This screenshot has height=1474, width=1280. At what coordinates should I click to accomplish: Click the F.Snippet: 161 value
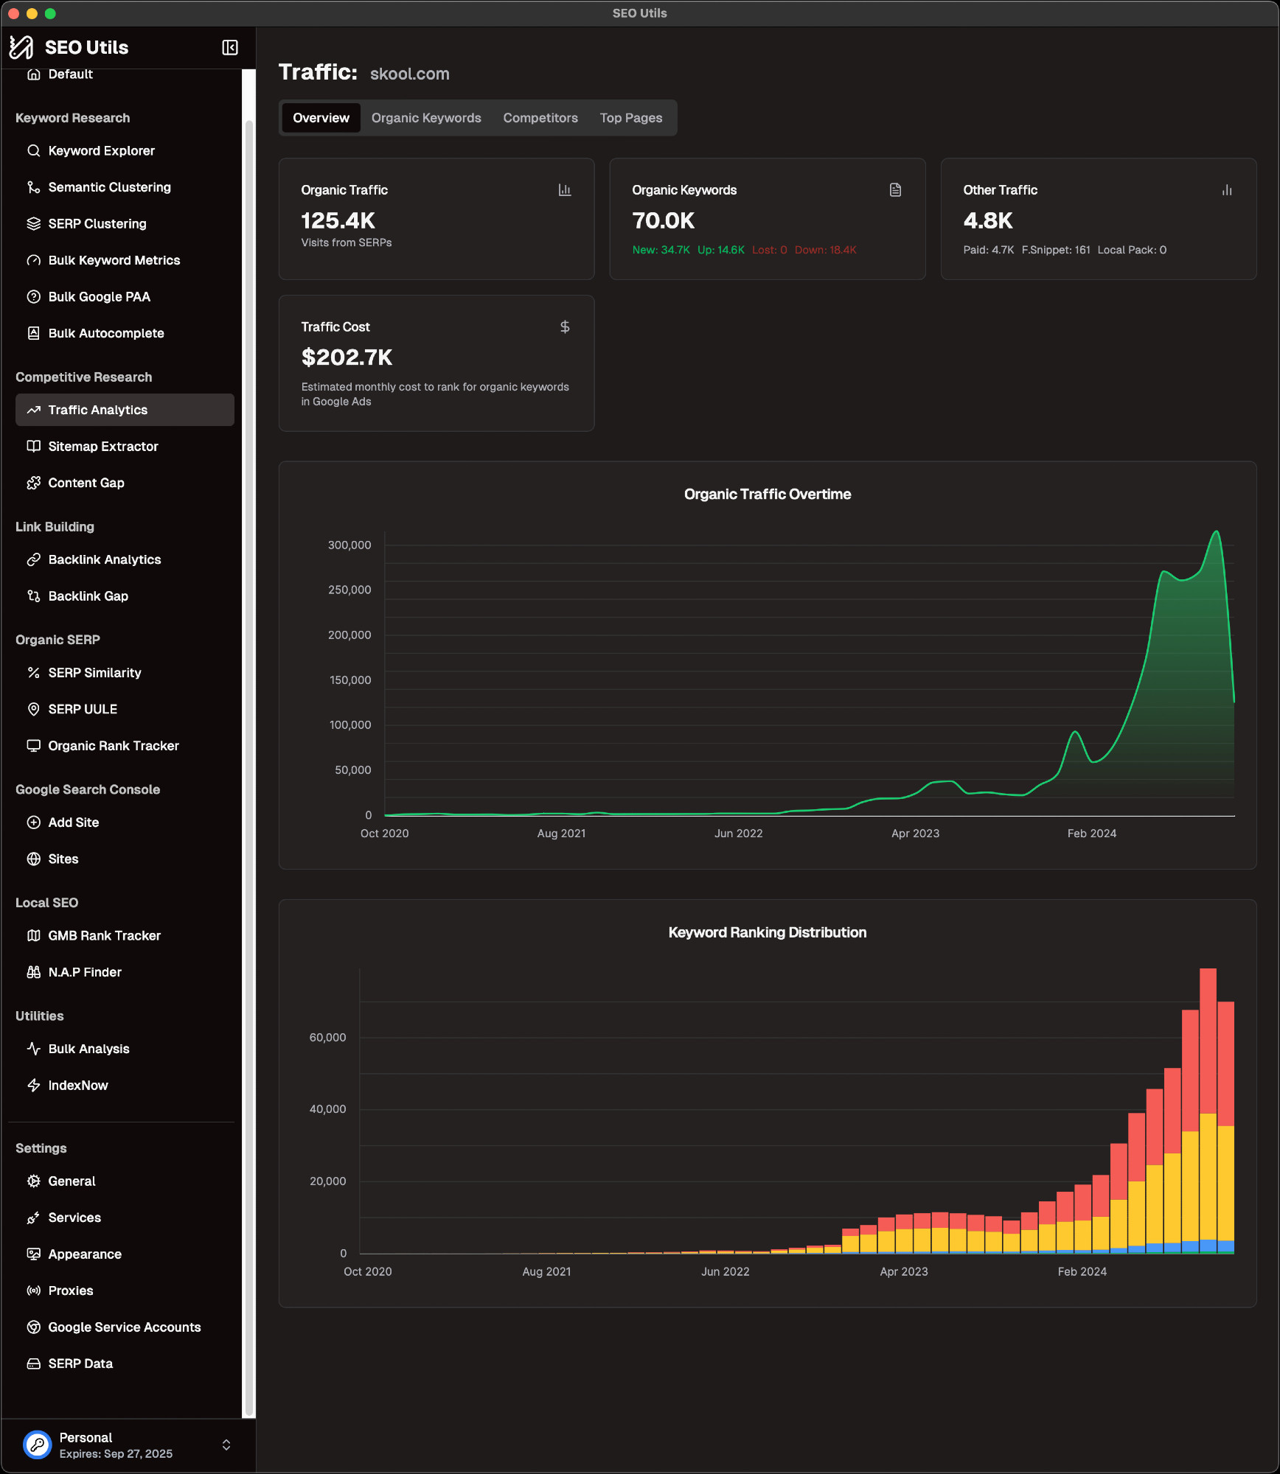tap(1056, 250)
